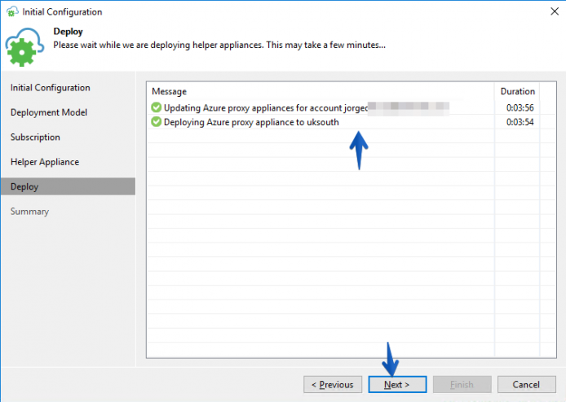Click the 0:03:54 duration value

point(520,122)
